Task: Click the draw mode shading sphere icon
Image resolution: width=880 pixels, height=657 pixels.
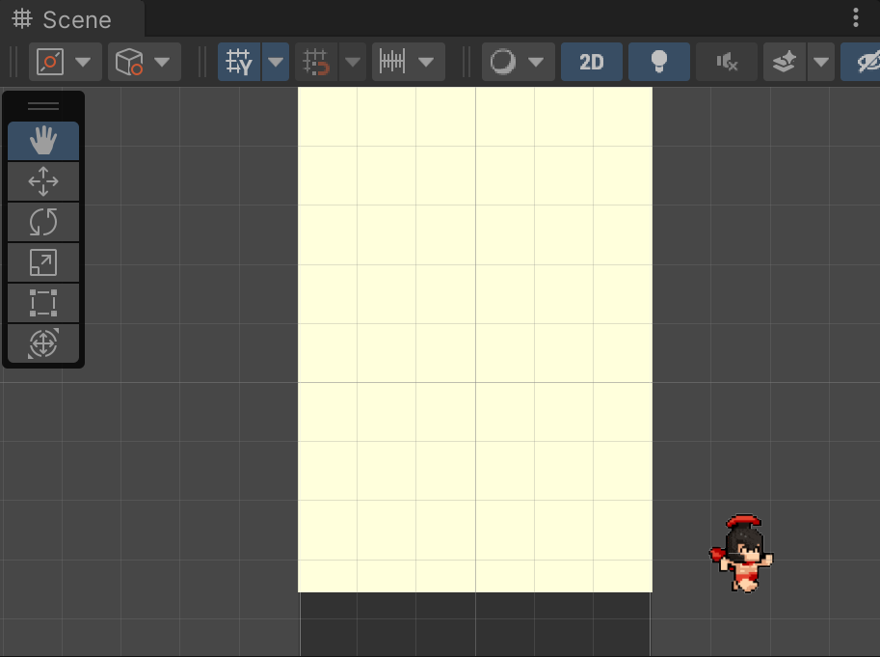Action: [x=502, y=61]
